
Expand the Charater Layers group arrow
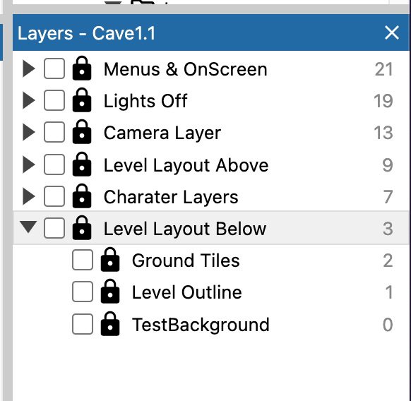pos(28,196)
